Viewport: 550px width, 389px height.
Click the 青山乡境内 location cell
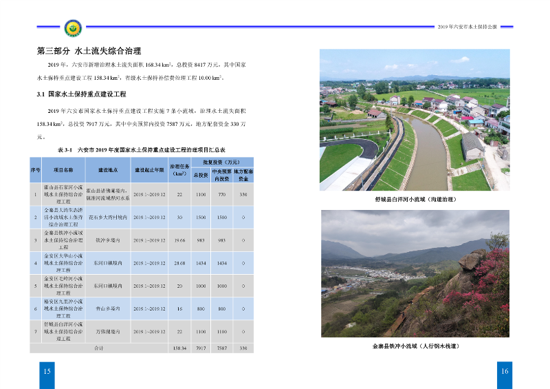point(108,308)
